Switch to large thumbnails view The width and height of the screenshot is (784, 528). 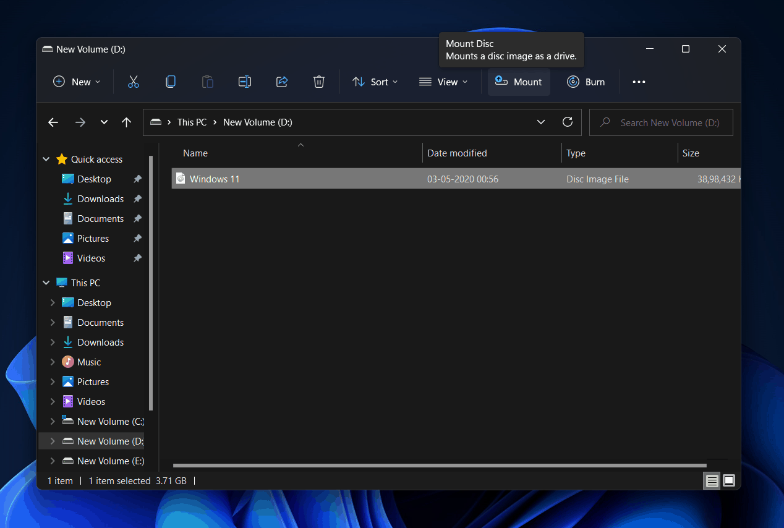pyautogui.click(x=729, y=480)
